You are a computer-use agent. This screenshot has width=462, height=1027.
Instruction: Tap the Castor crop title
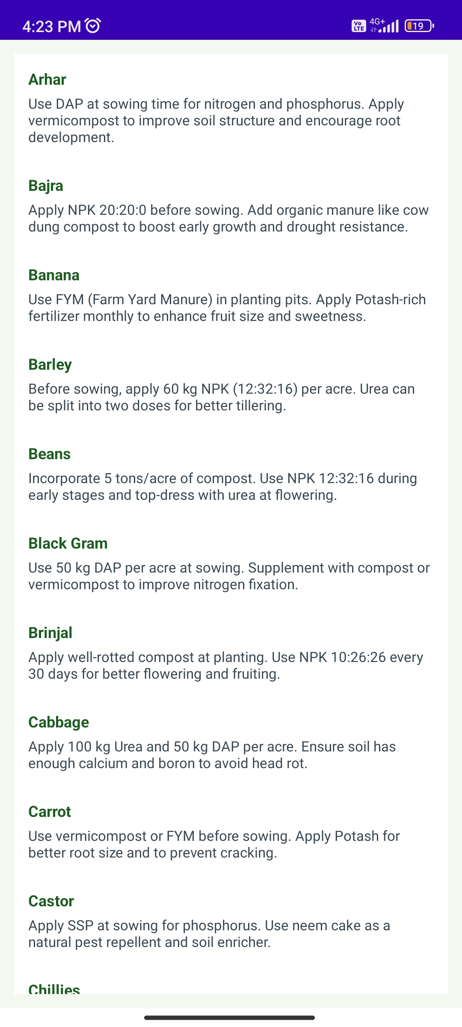[51, 901]
